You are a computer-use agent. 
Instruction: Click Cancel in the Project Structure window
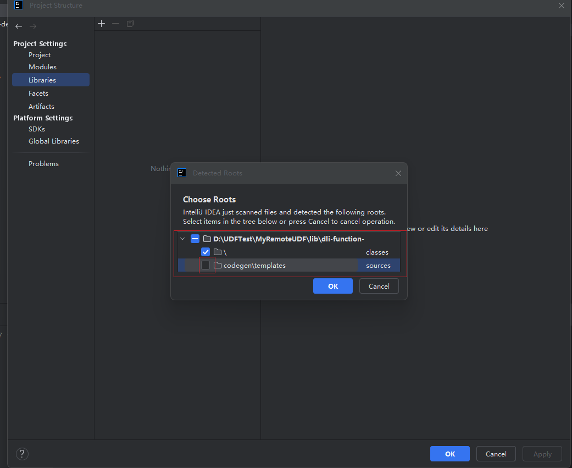[496, 454]
